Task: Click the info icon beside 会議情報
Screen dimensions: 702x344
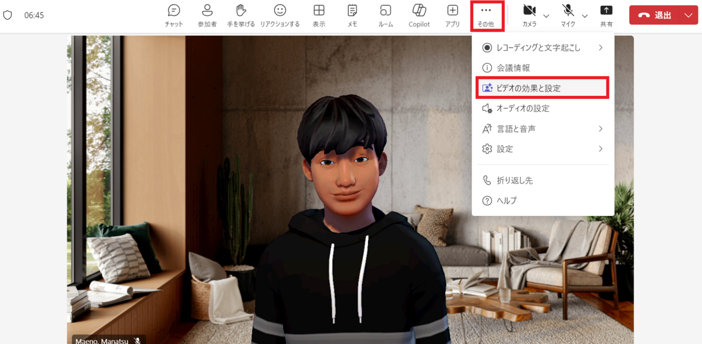Action: click(x=487, y=68)
